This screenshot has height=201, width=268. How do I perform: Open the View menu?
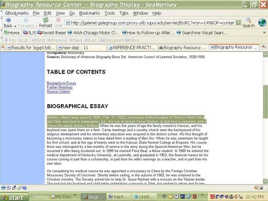pyautogui.click(x=60, y=13)
